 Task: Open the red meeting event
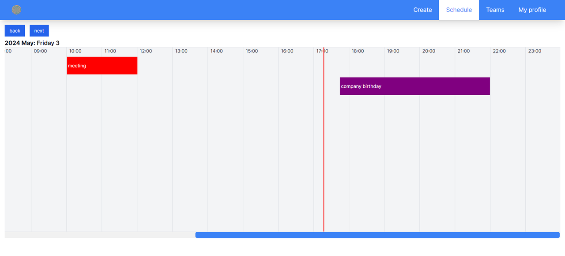[x=102, y=66]
